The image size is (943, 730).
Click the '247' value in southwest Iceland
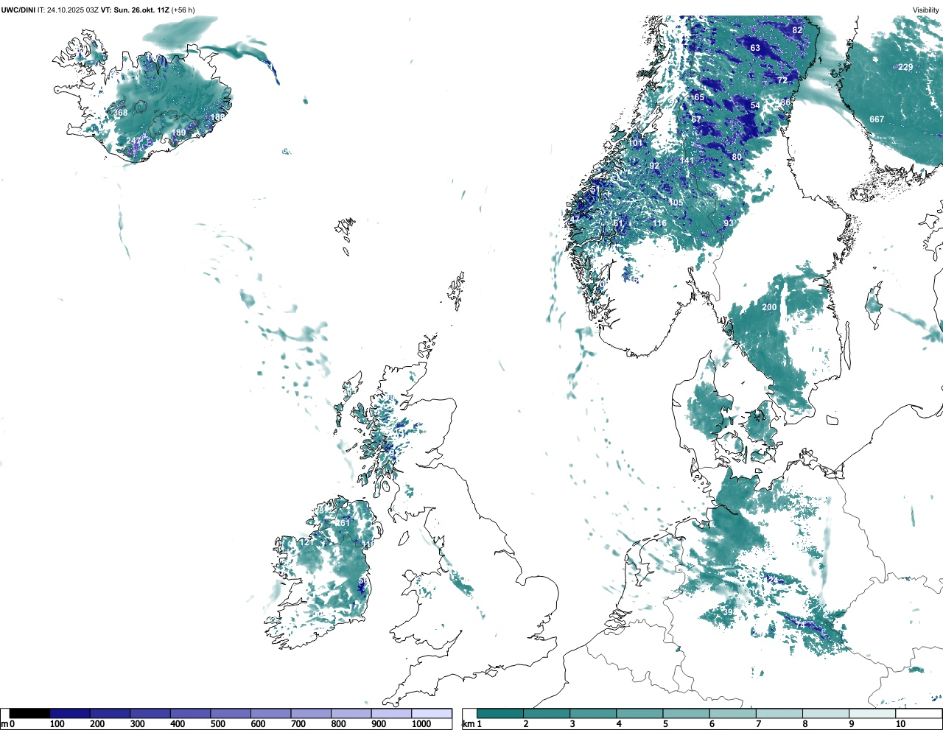coord(133,141)
